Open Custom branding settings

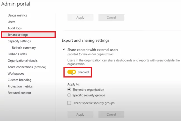tap(20, 80)
